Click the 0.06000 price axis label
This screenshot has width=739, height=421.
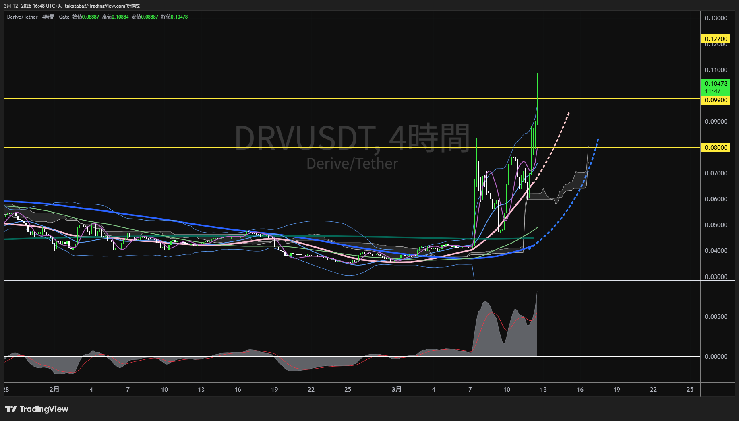click(716, 199)
